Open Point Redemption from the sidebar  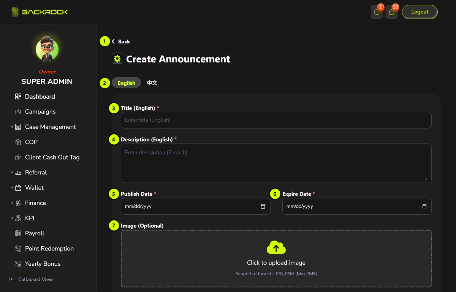[x=49, y=249]
